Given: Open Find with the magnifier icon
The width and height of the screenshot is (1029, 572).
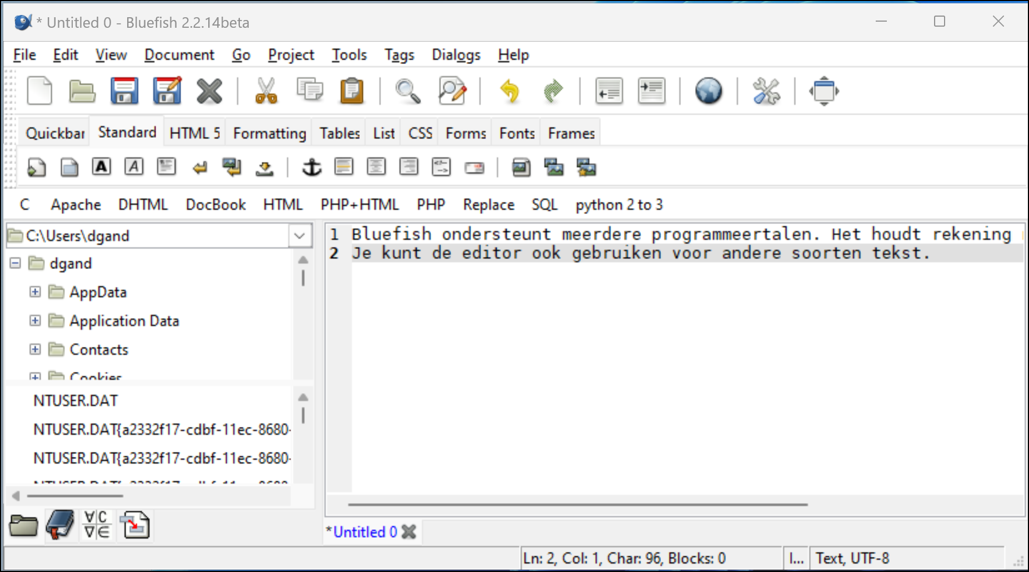Looking at the screenshot, I should [408, 91].
